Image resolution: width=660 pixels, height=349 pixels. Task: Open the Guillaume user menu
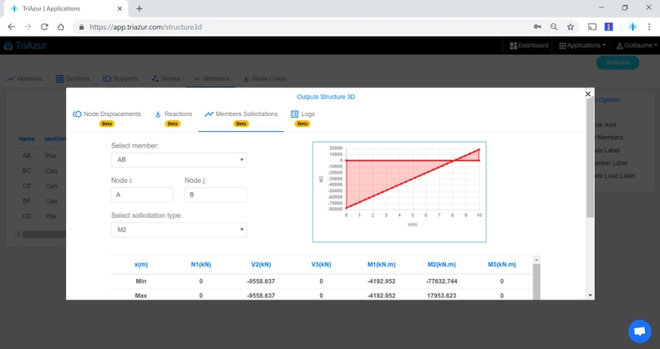637,45
